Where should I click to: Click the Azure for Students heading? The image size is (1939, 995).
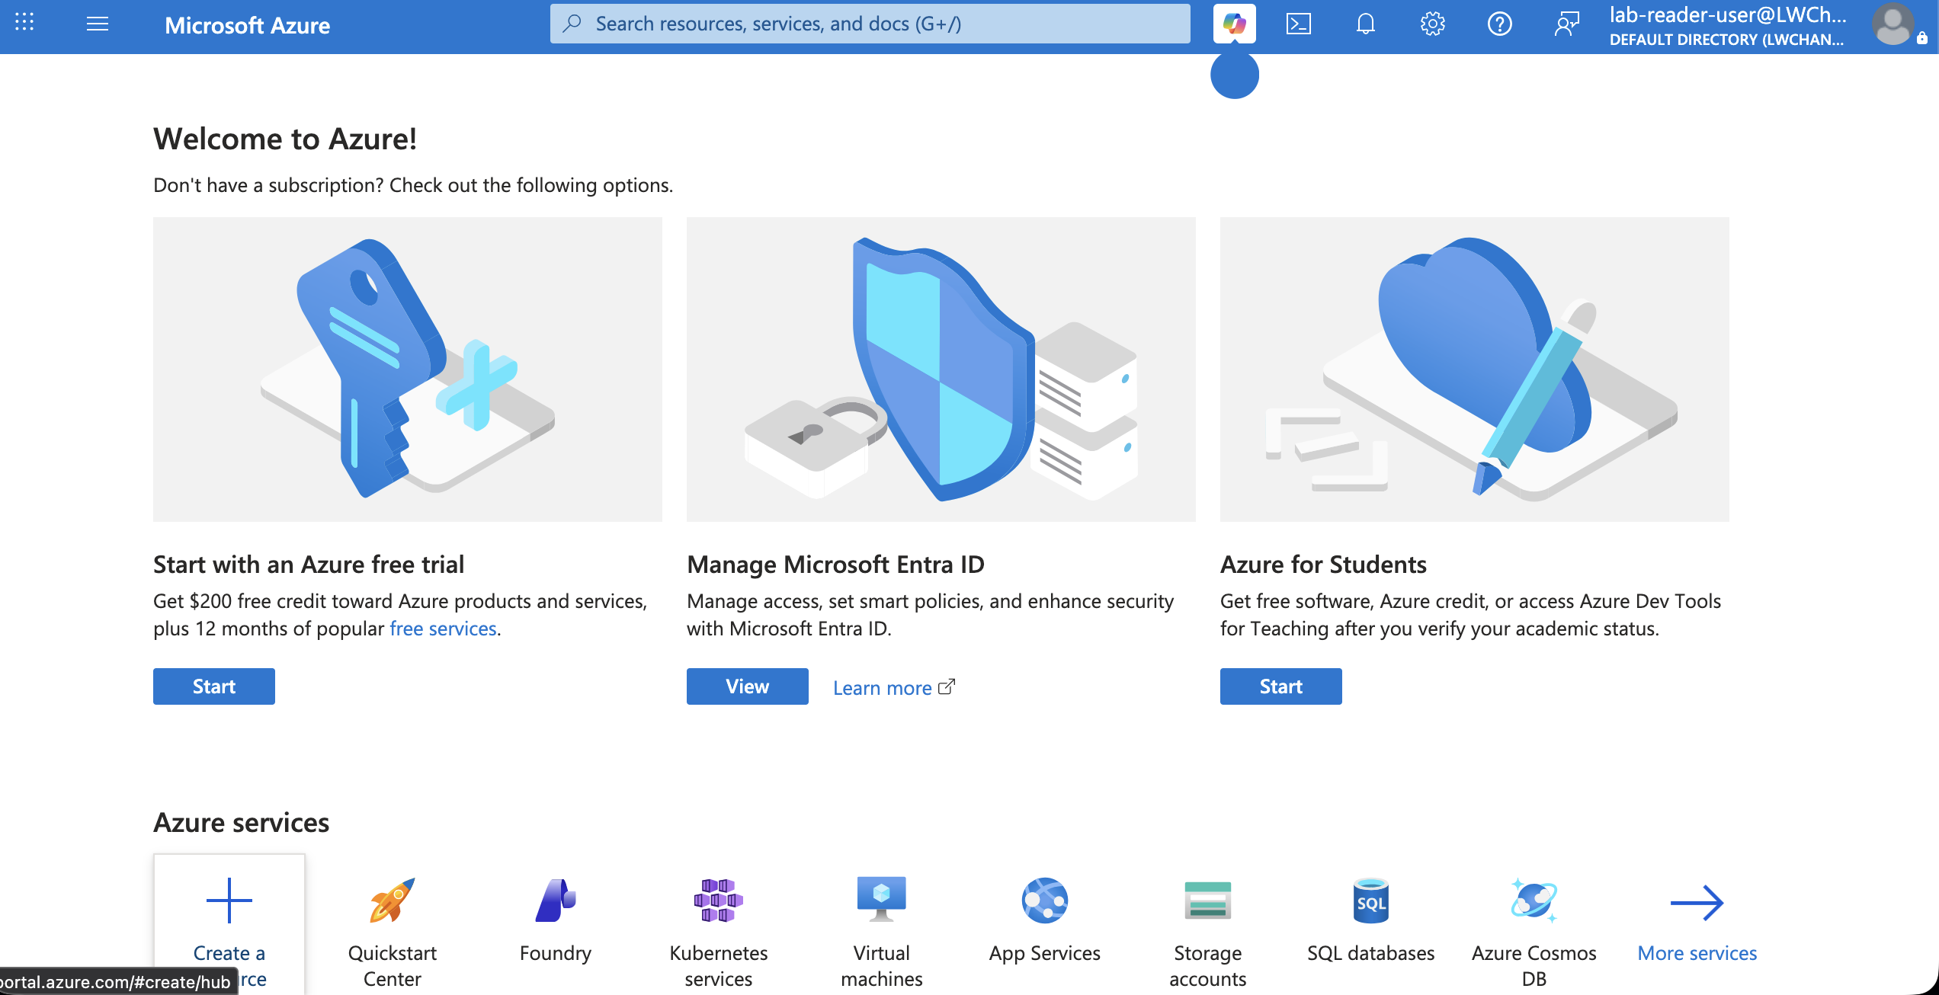[x=1323, y=565]
